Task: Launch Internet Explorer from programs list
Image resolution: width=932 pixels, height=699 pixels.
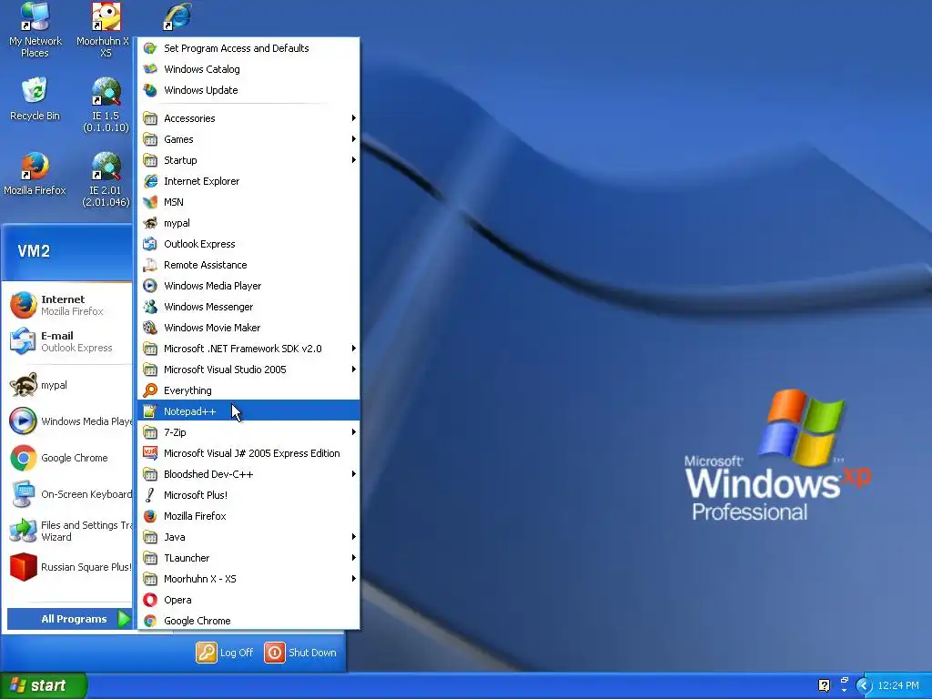Action: pos(248,181)
